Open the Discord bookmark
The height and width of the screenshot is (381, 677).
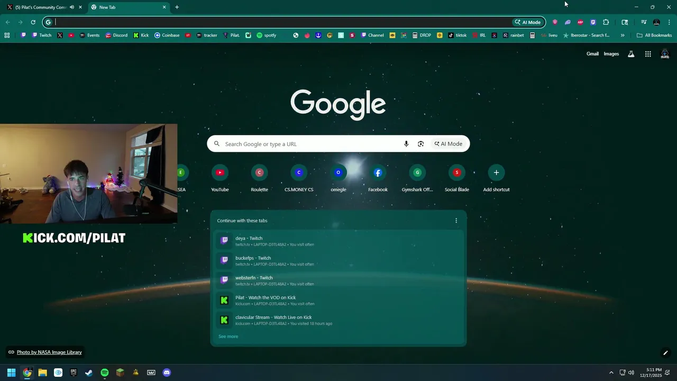coord(116,35)
